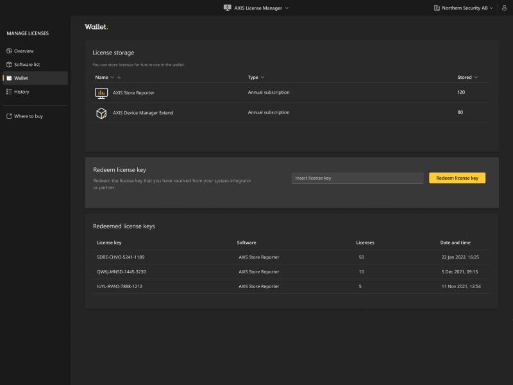Click the License key column header

(109, 243)
